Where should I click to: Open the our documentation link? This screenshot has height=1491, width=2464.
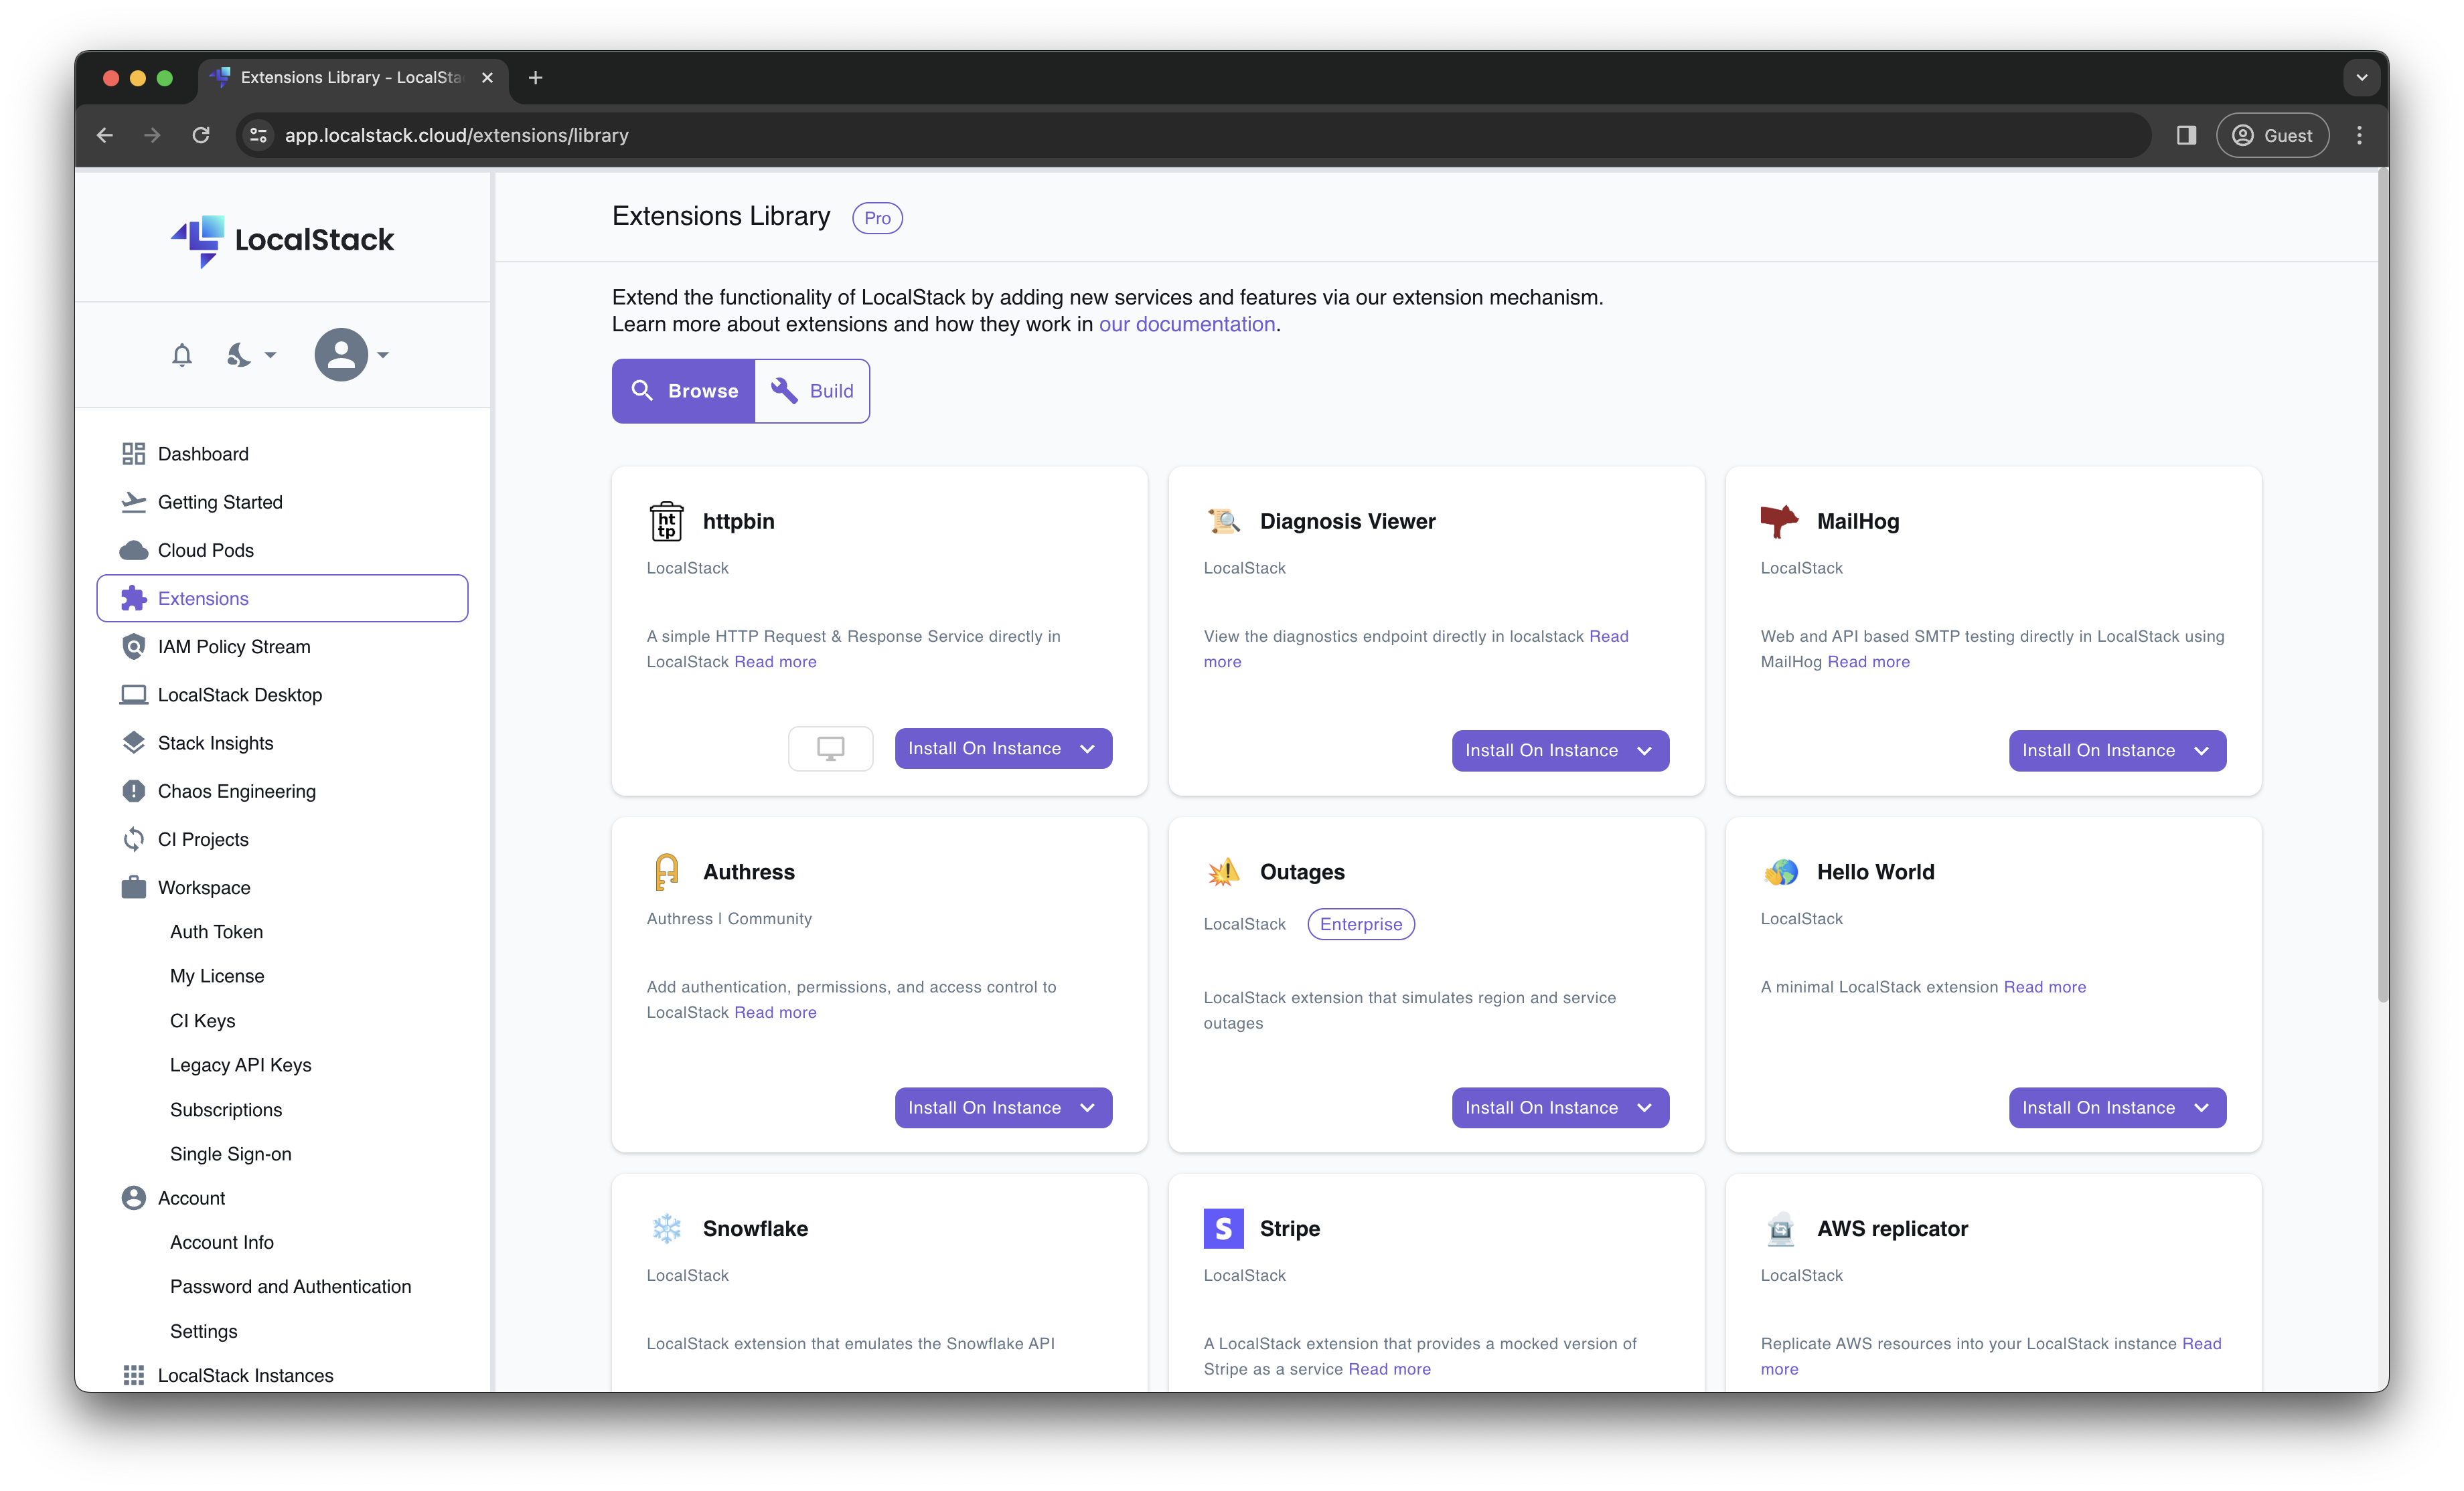click(1187, 324)
